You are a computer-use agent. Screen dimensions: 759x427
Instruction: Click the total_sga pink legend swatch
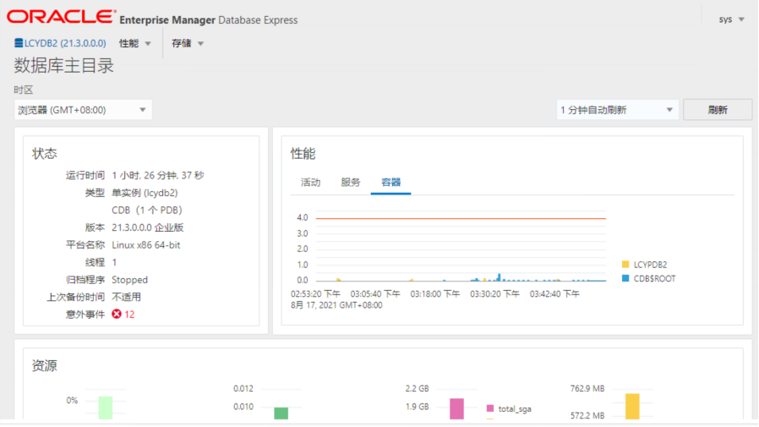490,408
